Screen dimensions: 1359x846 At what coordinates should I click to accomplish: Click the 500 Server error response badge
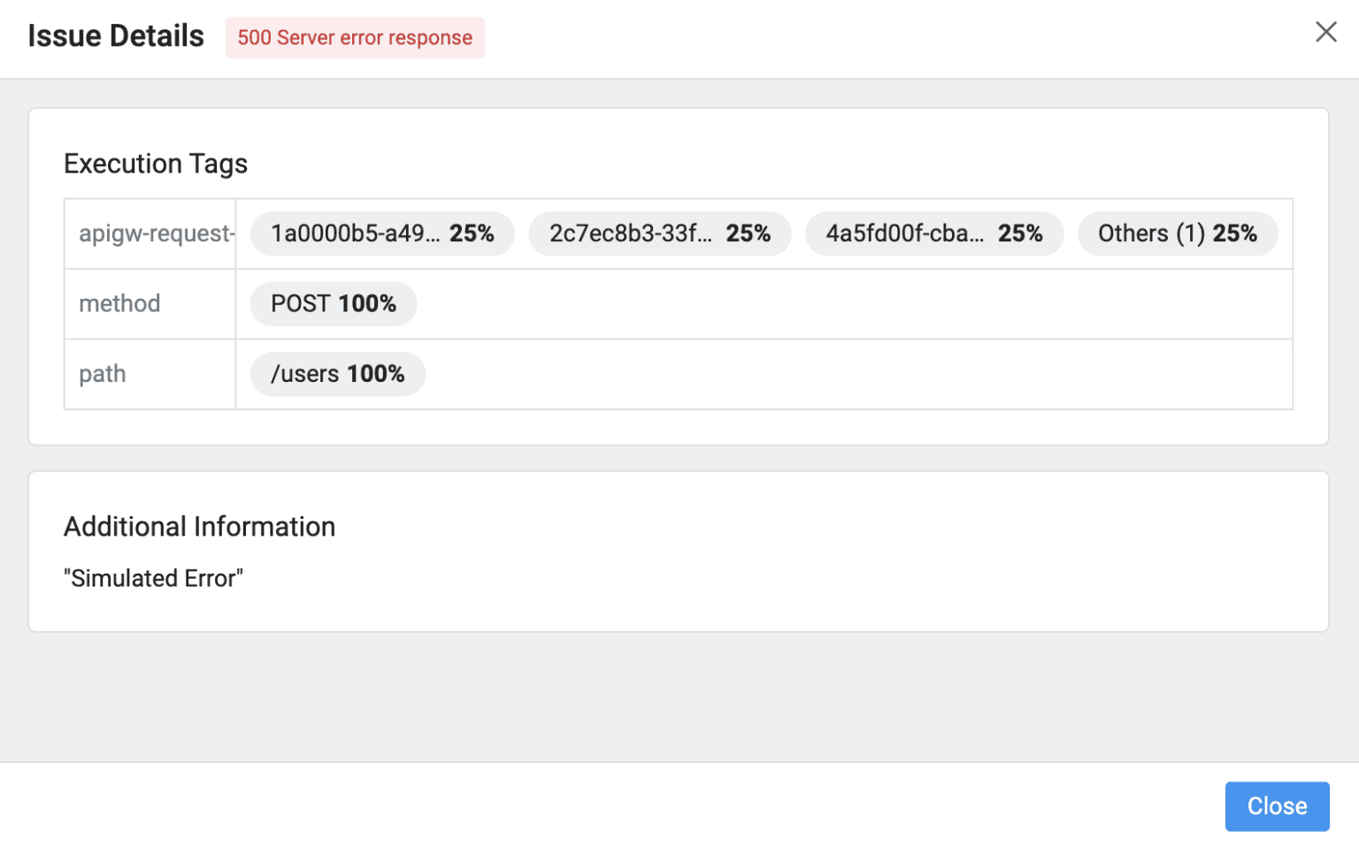354,37
